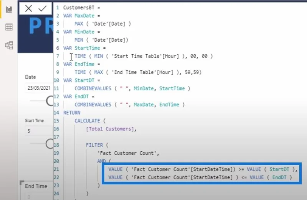Switch to the Data table view

9,27
